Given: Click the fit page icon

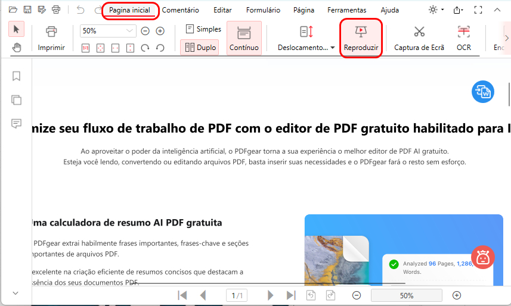Looking at the screenshot, I should (x=100, y=48).
